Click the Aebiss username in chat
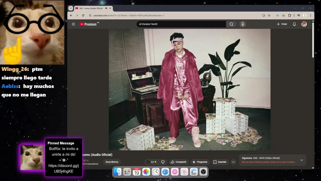This screenshot has height=181, width=321. [x=10, y=86]
